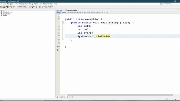Viewport: 180px width, 101px height.
Task: Click the Comment lines icon
Action: tap(107, 13)
